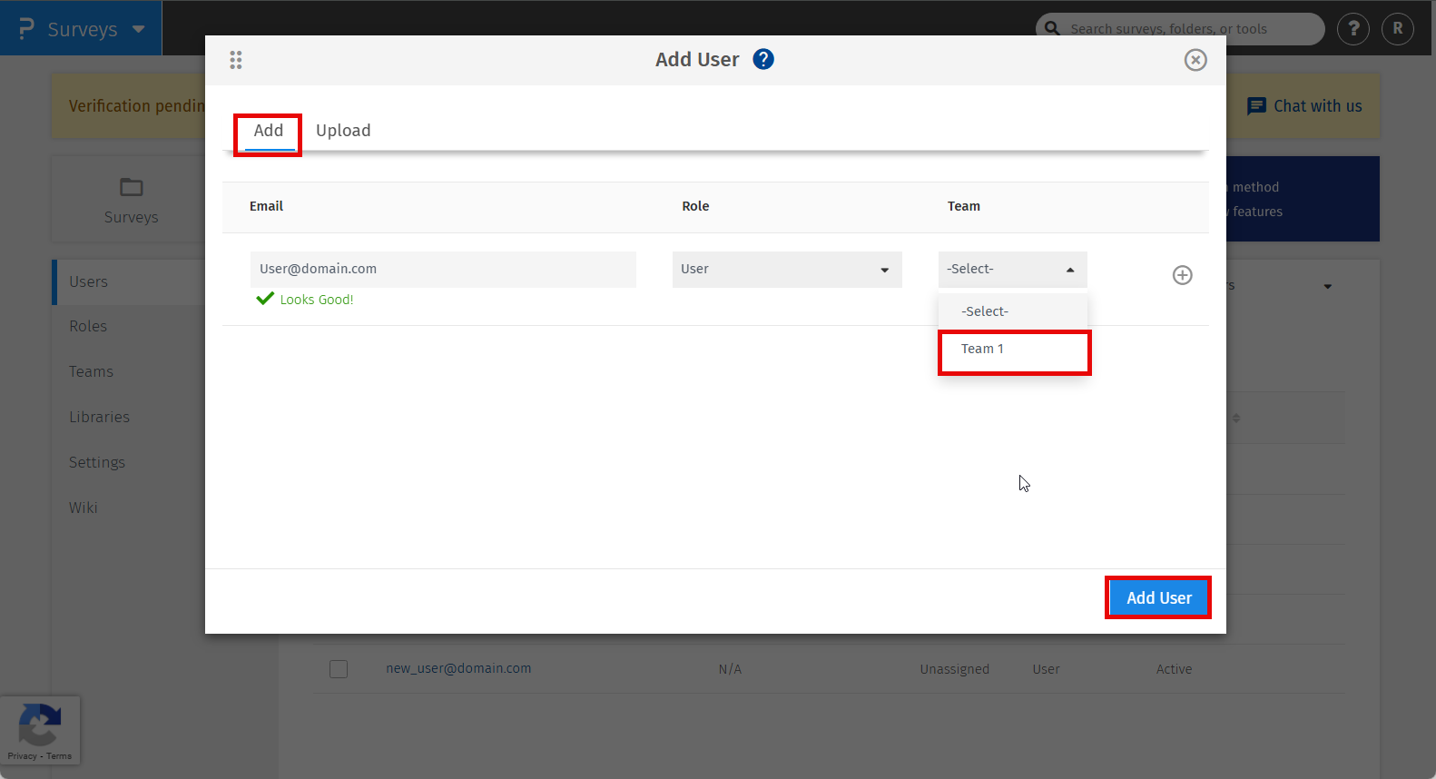Click the search magnifier icon
1436x779 pixels.
click(1052, 28)
